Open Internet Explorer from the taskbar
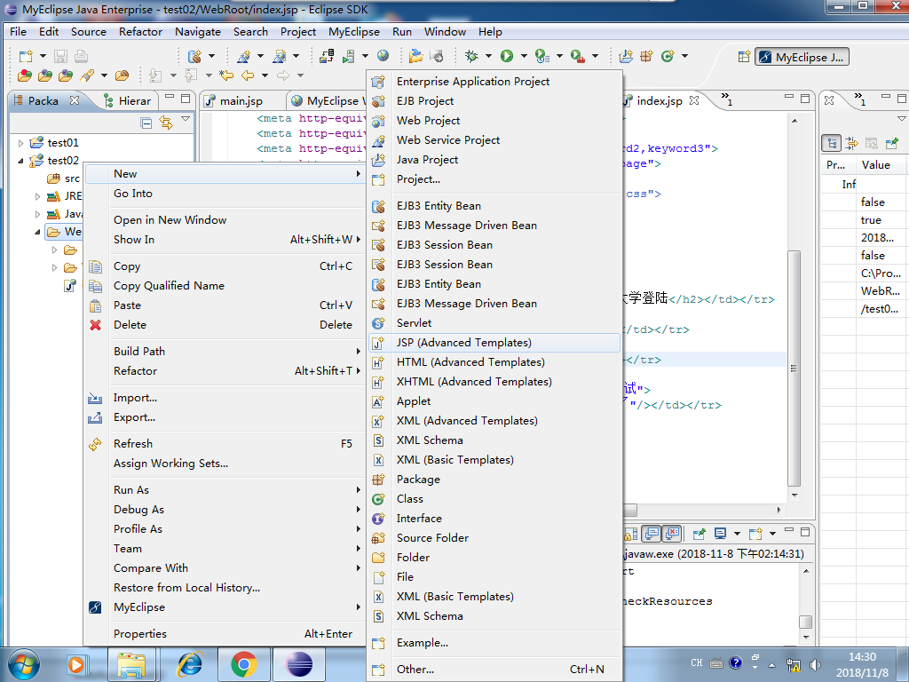909x682 pixels. tap(189, 664)
